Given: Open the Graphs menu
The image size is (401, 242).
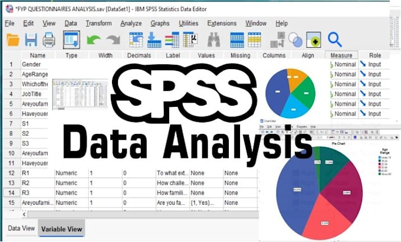Looking at the screenshot, I should 160,23.
